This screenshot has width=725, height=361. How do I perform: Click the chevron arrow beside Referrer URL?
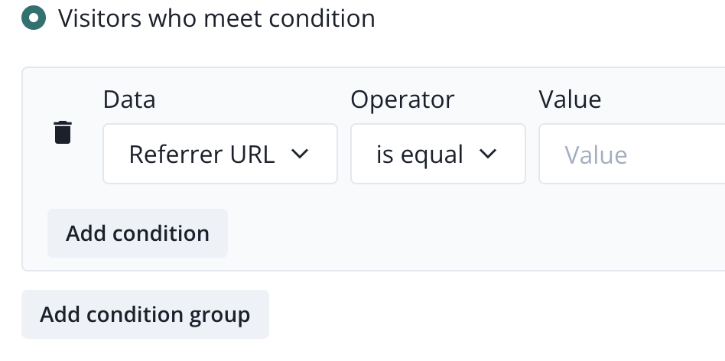300,154
